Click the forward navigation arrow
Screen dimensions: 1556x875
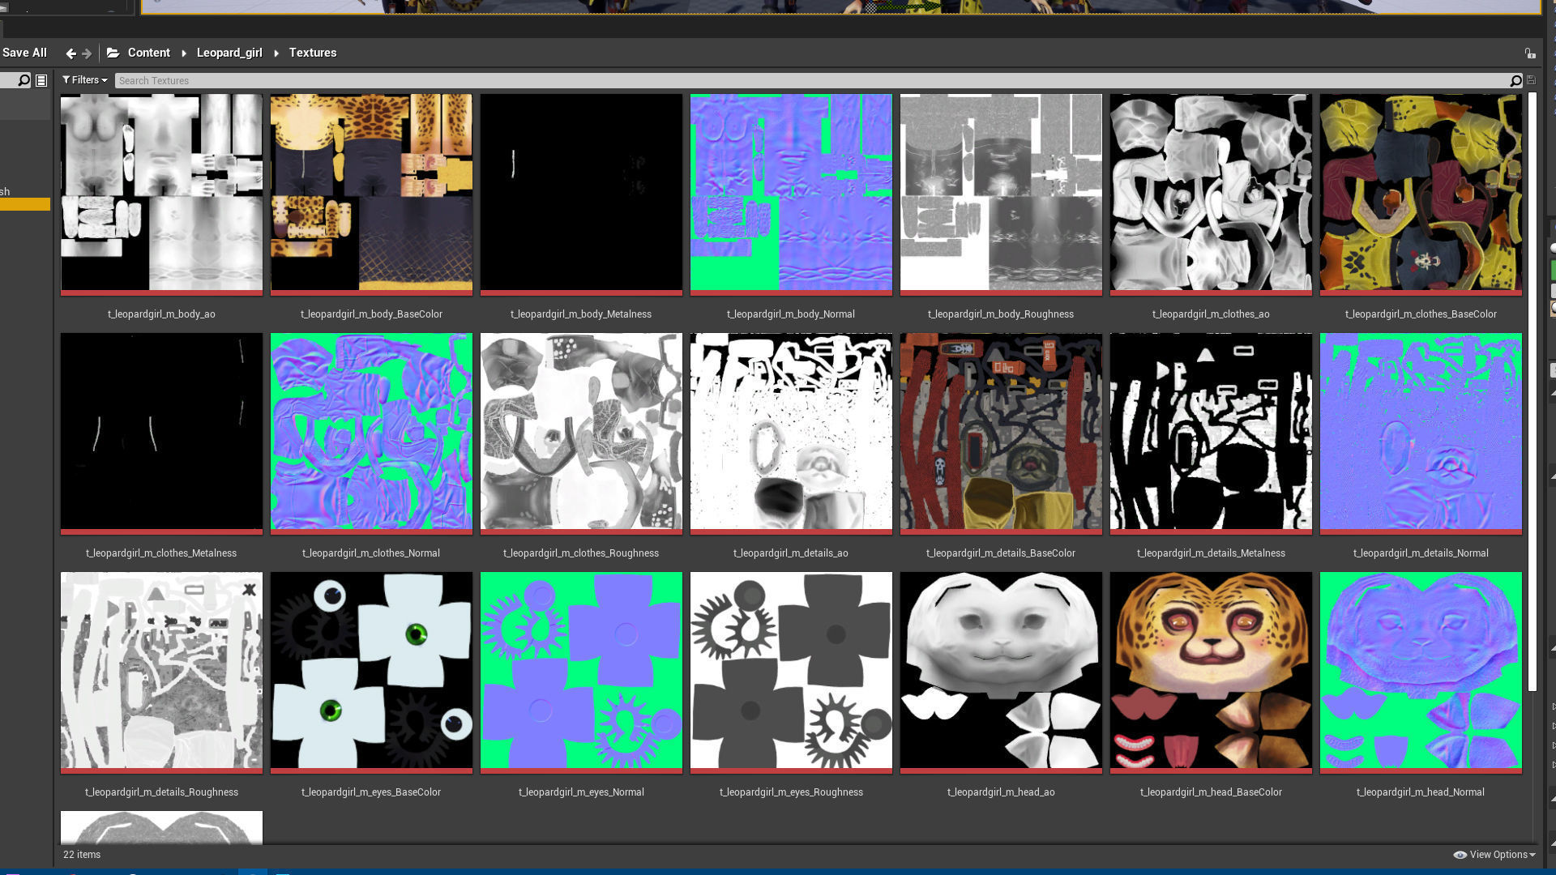(87, 53)
